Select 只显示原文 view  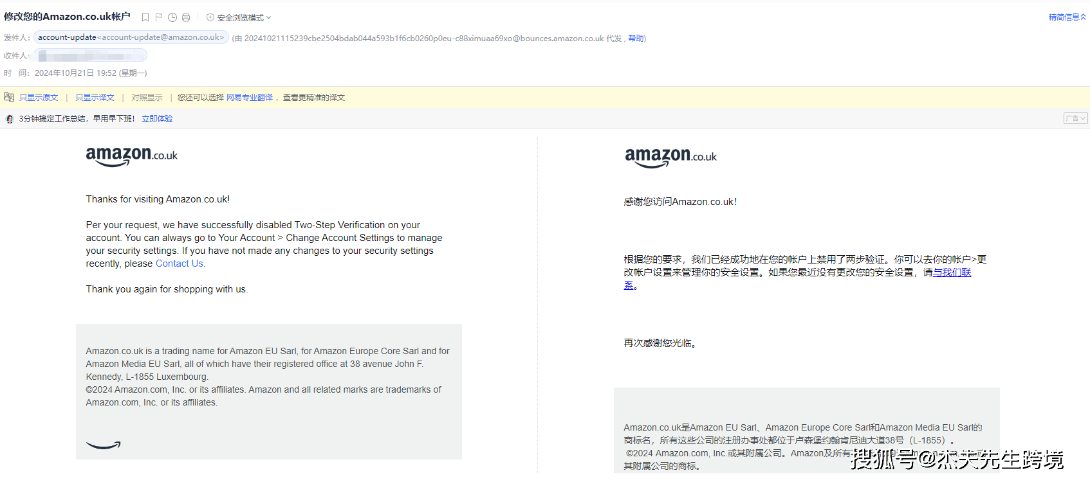pyautogui.click(x=39, y=98)
